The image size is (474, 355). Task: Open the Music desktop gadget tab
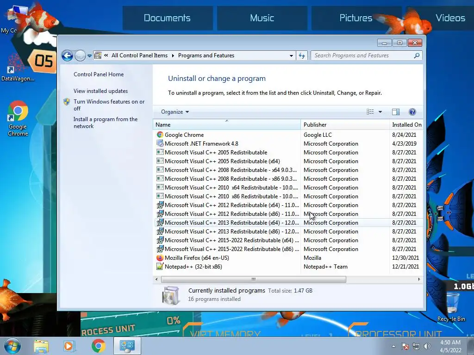coord(262,18)
